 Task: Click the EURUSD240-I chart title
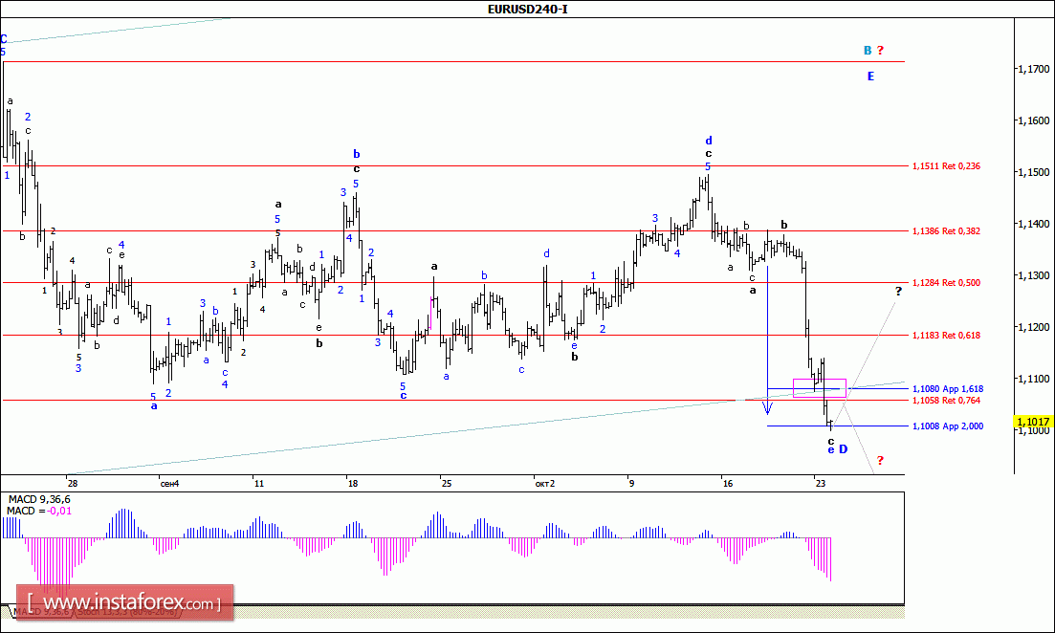click(528, 10)
